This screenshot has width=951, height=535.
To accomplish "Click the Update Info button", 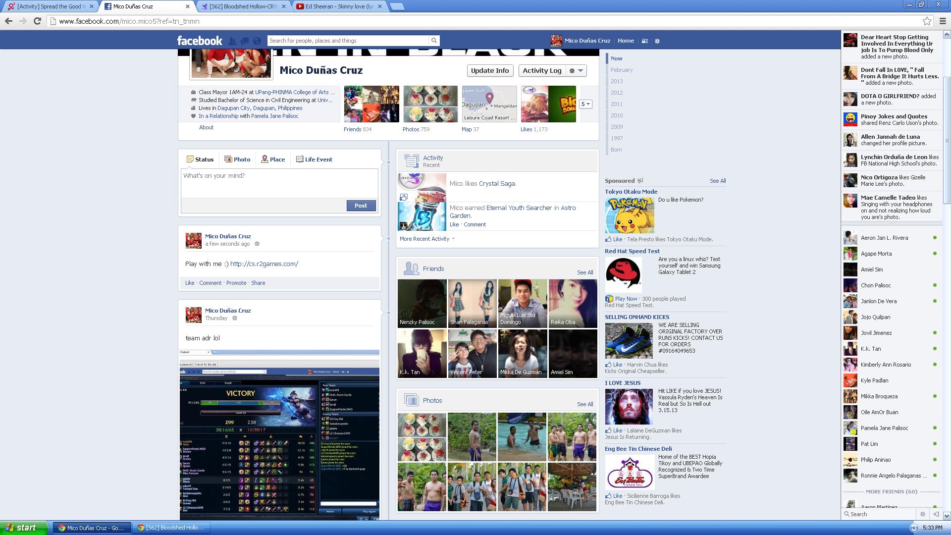I will click(489, 71).
